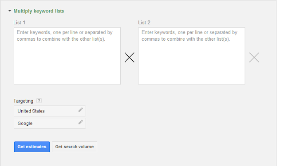Focus the List 1 keywords text box

pyautogui.click(x=67, y=56)
